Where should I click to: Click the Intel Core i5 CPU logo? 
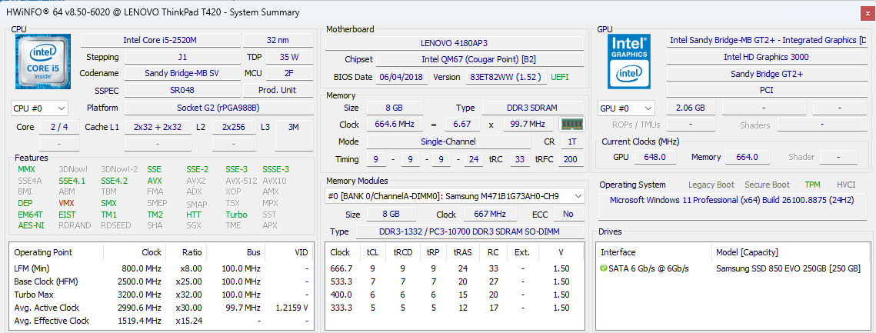pyautogui.click(x=45, y=61)
